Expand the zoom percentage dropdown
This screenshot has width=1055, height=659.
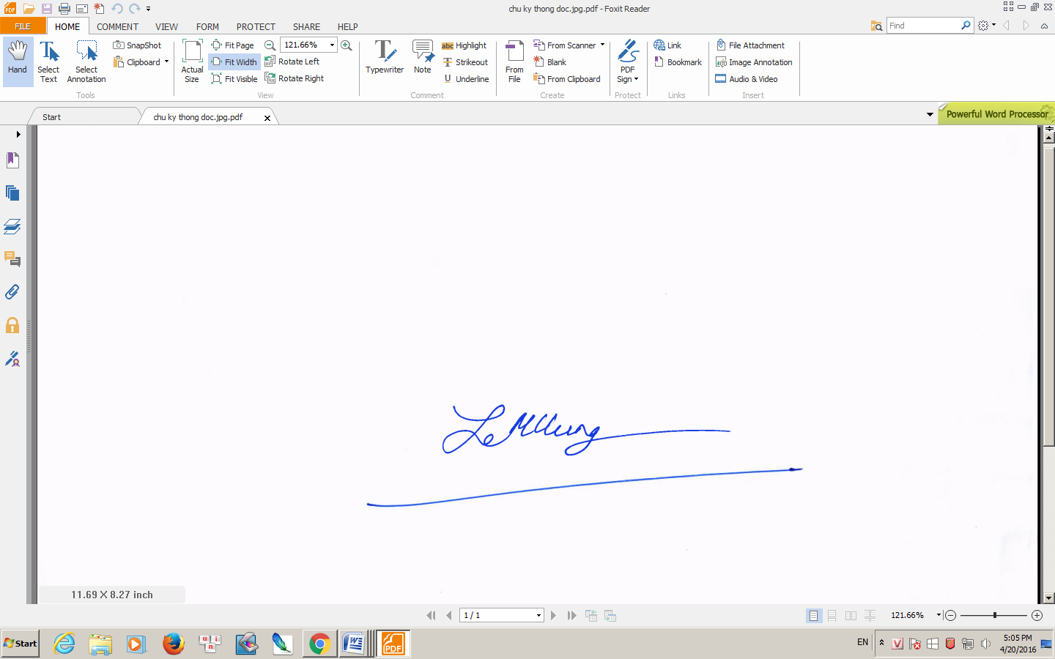coord(332,45)
